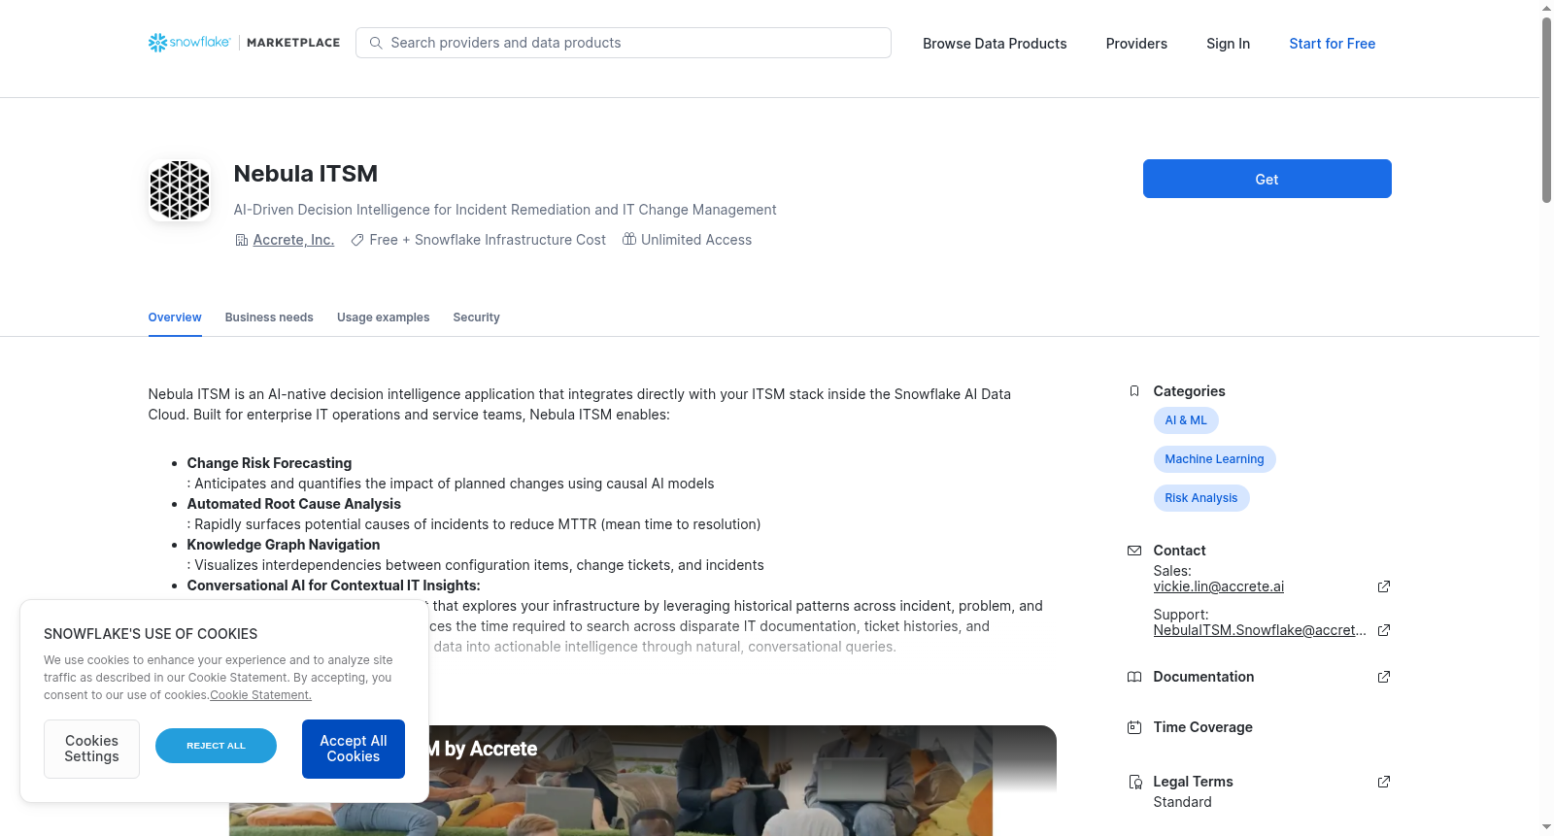1554x836 pixels.
Task: Open the Providers menu item
Action: 1136,44
